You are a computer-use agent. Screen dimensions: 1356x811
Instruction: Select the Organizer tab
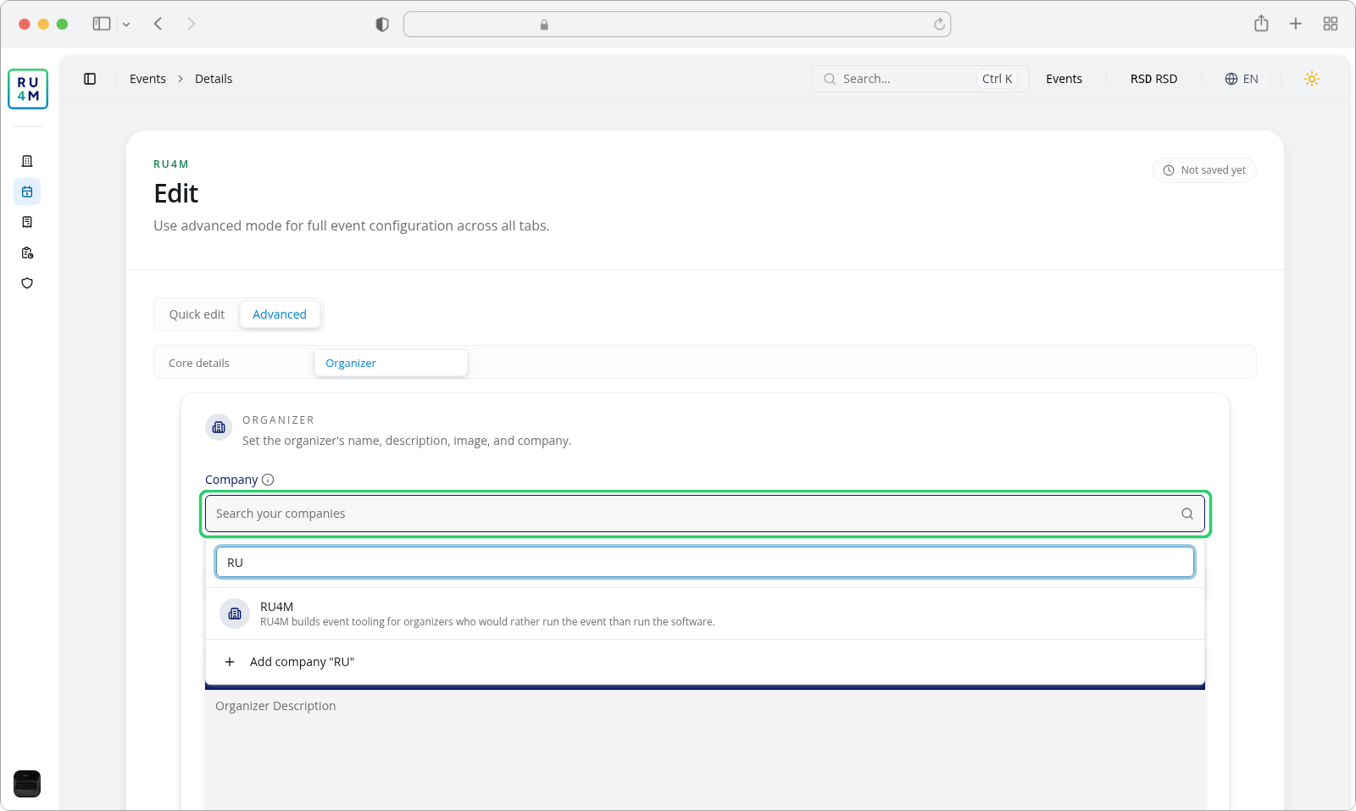pos(391,363)
